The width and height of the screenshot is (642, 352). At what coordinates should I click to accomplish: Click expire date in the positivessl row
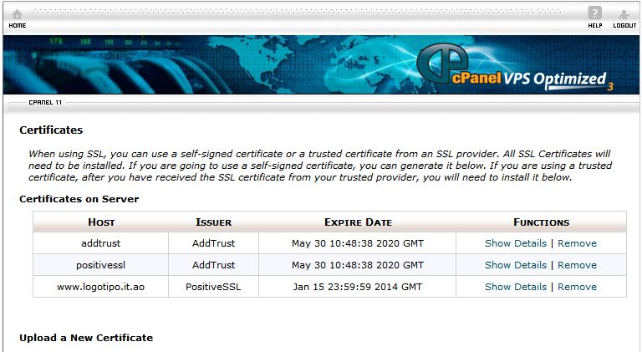(358, 265)
